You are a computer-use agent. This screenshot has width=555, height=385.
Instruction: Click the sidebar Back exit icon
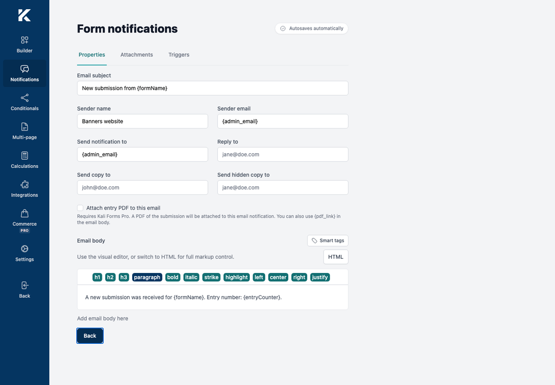click(x=24, y=286)
